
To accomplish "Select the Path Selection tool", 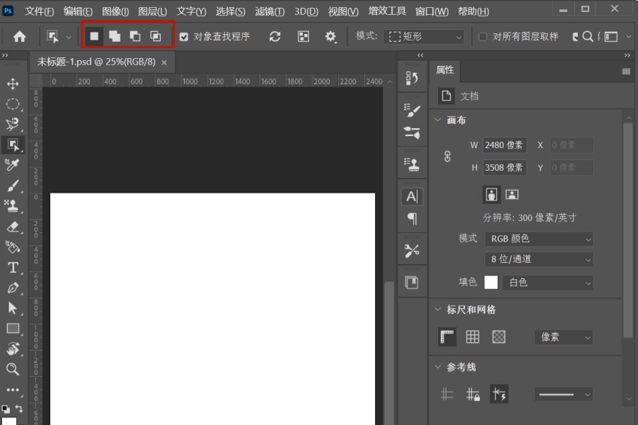I will click(x=13, y=308).
